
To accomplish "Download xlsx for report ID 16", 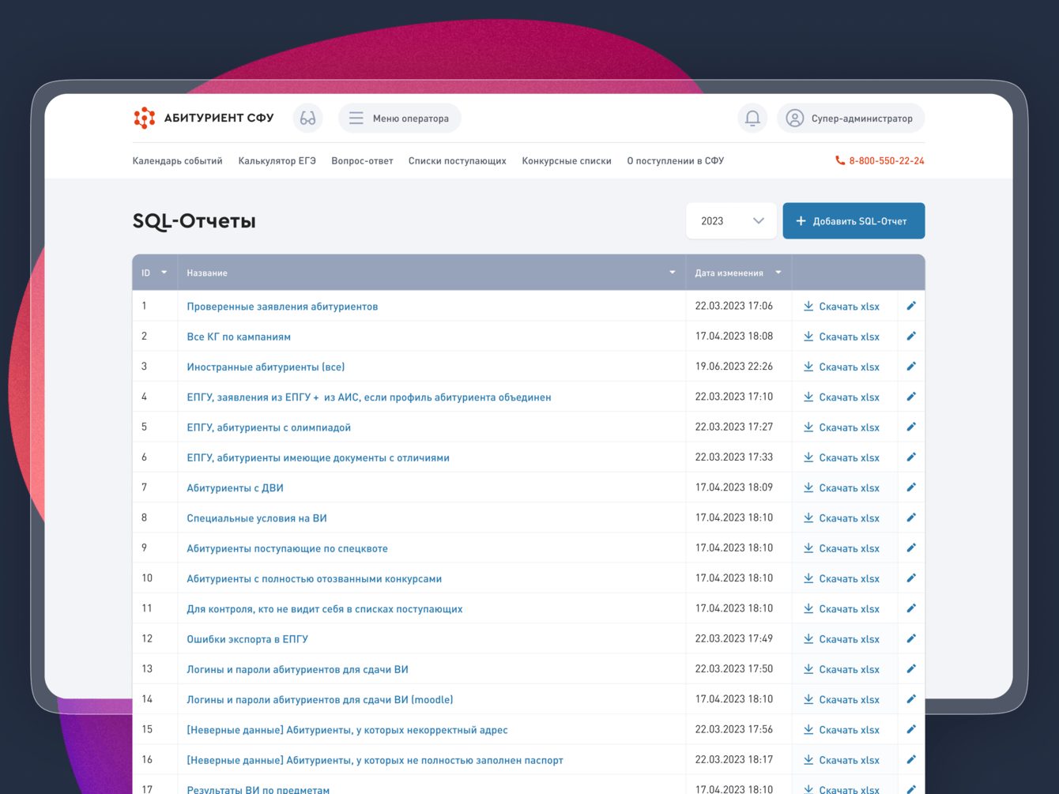I will (842, 760).
